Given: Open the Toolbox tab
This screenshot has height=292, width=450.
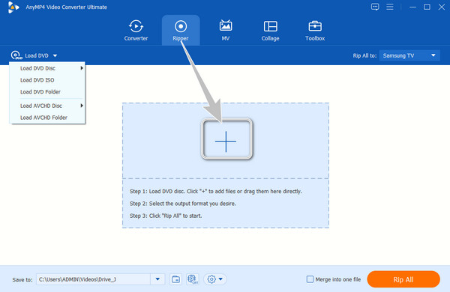Looking at the screenshot, I should click(315, 31).
